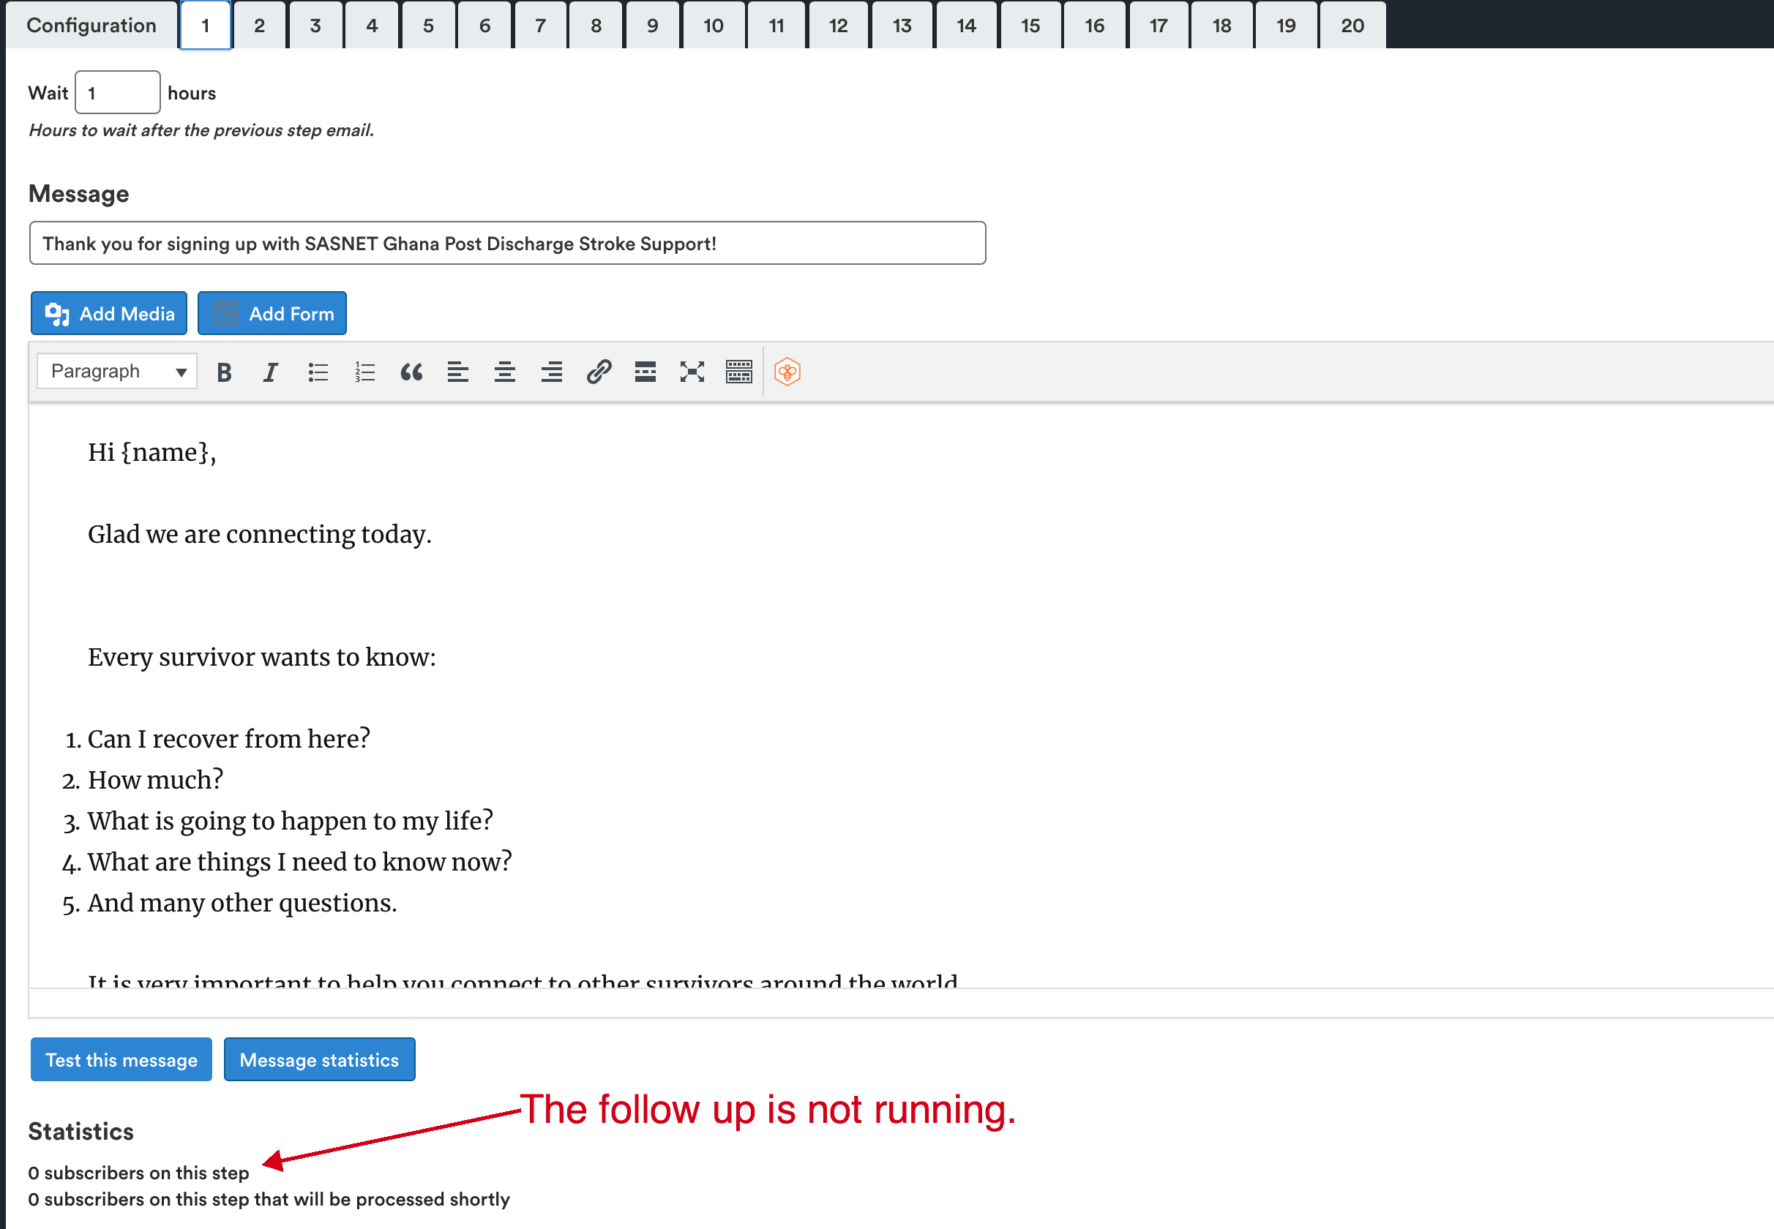The height and width of the screenshot is (1229, 1774).
Task: Open Message statistics
Action: 320,1059
